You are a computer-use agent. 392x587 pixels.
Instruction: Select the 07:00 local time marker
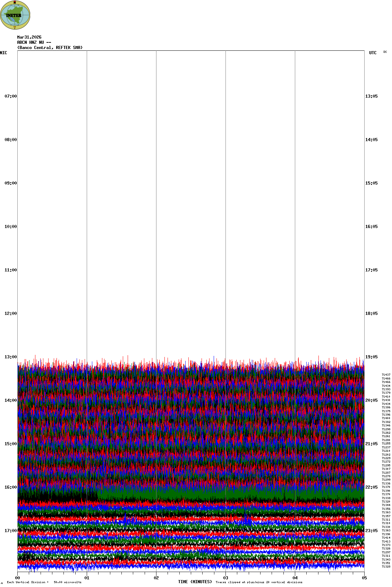10,96
